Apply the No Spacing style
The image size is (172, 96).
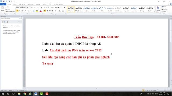[79, 9]
